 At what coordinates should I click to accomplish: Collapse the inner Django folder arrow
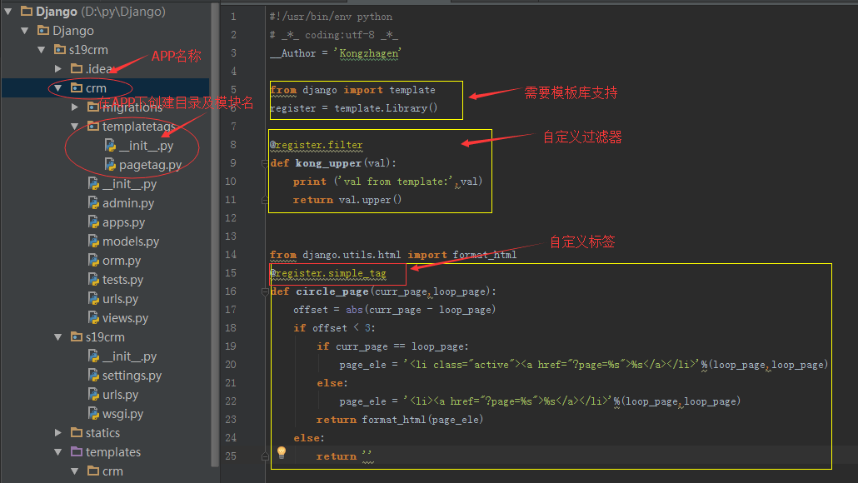coord(25,31)
